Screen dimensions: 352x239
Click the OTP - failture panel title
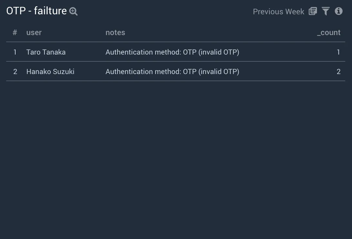click(36, 11)
